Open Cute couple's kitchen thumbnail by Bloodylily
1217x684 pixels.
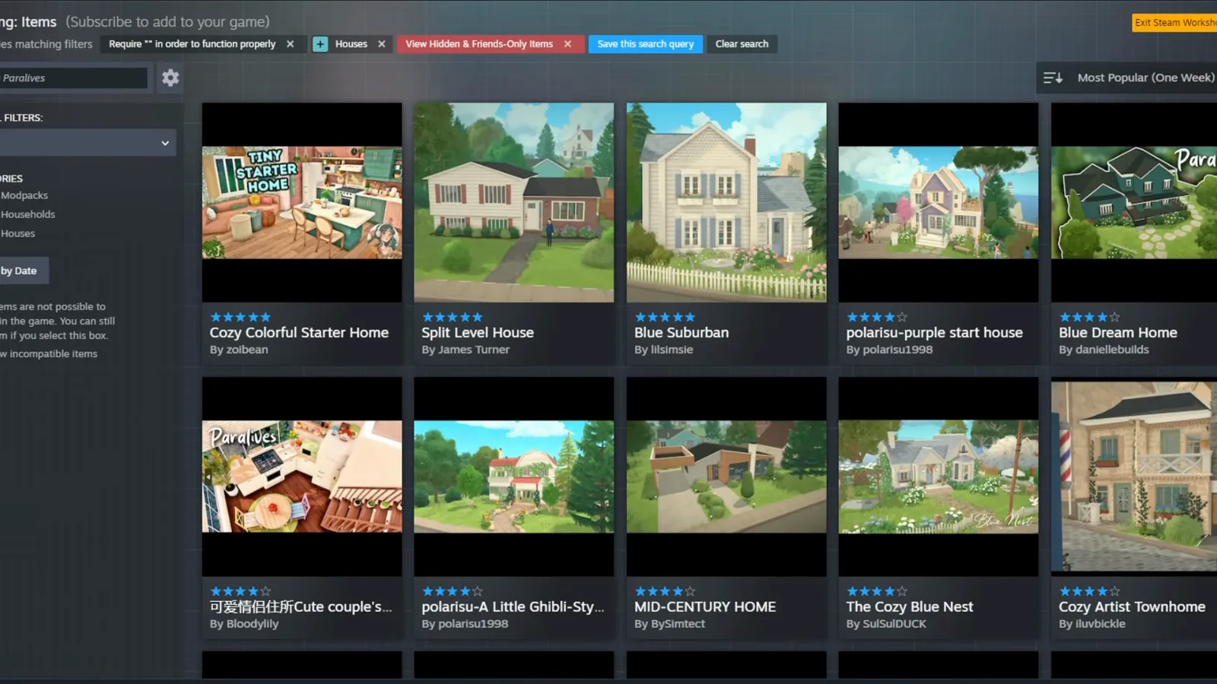coord(302,477)
